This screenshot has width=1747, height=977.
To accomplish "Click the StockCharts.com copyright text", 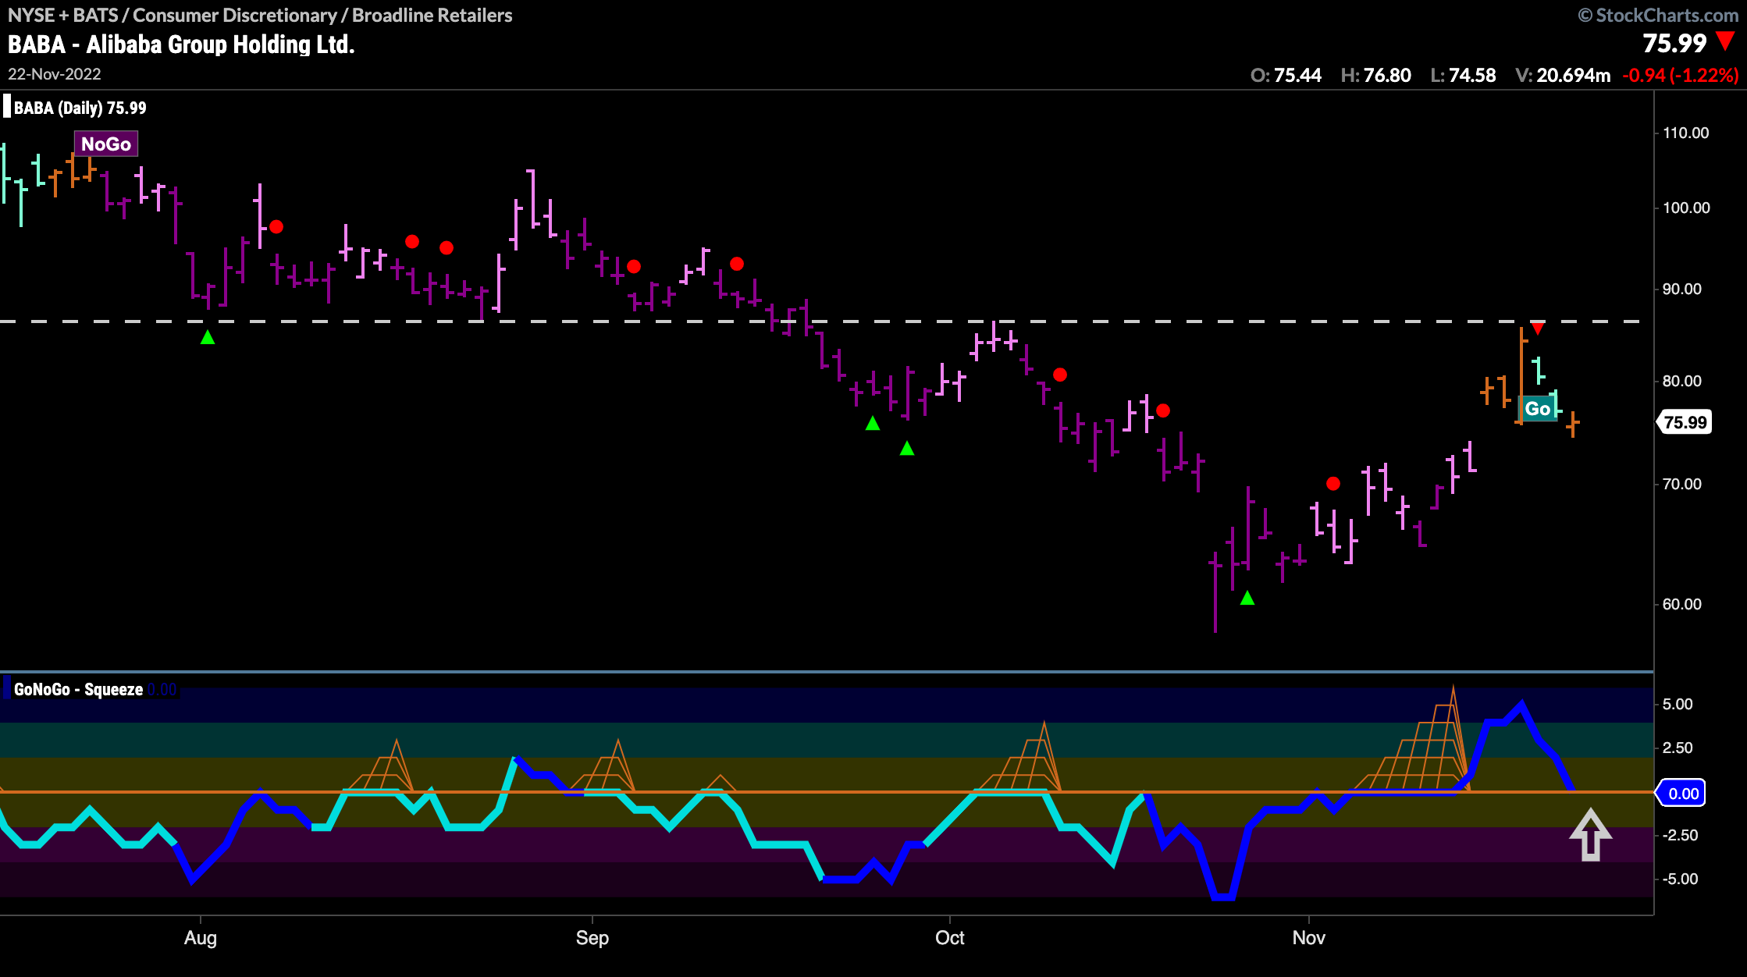I will point(1658,16).
